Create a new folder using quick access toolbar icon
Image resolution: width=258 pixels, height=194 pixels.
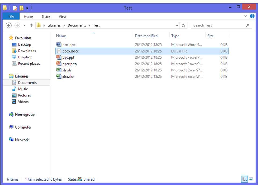click(x=21, y=8)
